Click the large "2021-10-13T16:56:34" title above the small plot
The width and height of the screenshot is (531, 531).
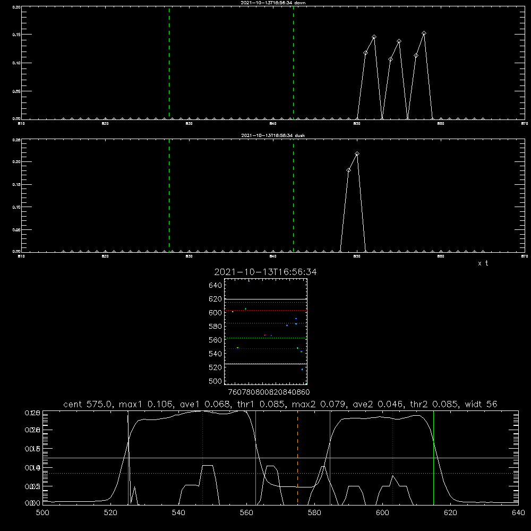tap(265, 272)
